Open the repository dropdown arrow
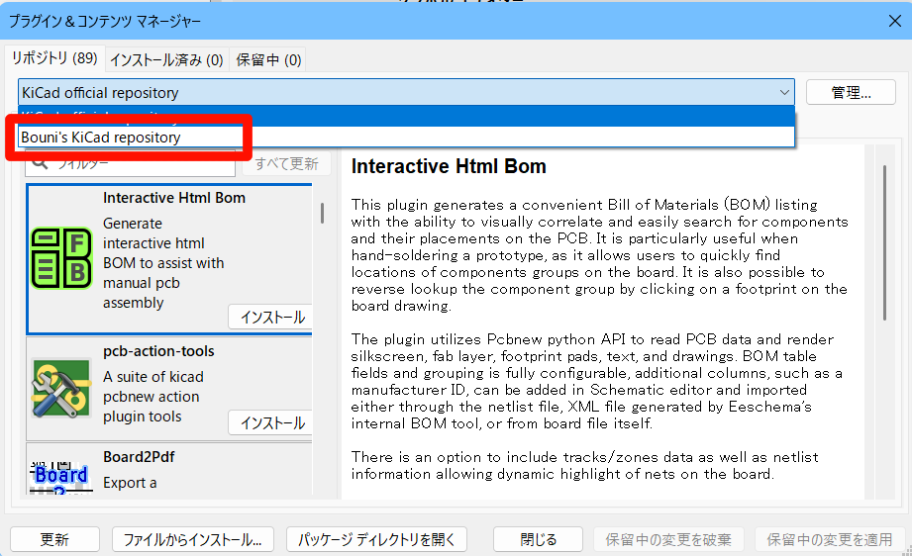This screenshot has width=912, height=556. pyautogui.click(x=784, y=92)
